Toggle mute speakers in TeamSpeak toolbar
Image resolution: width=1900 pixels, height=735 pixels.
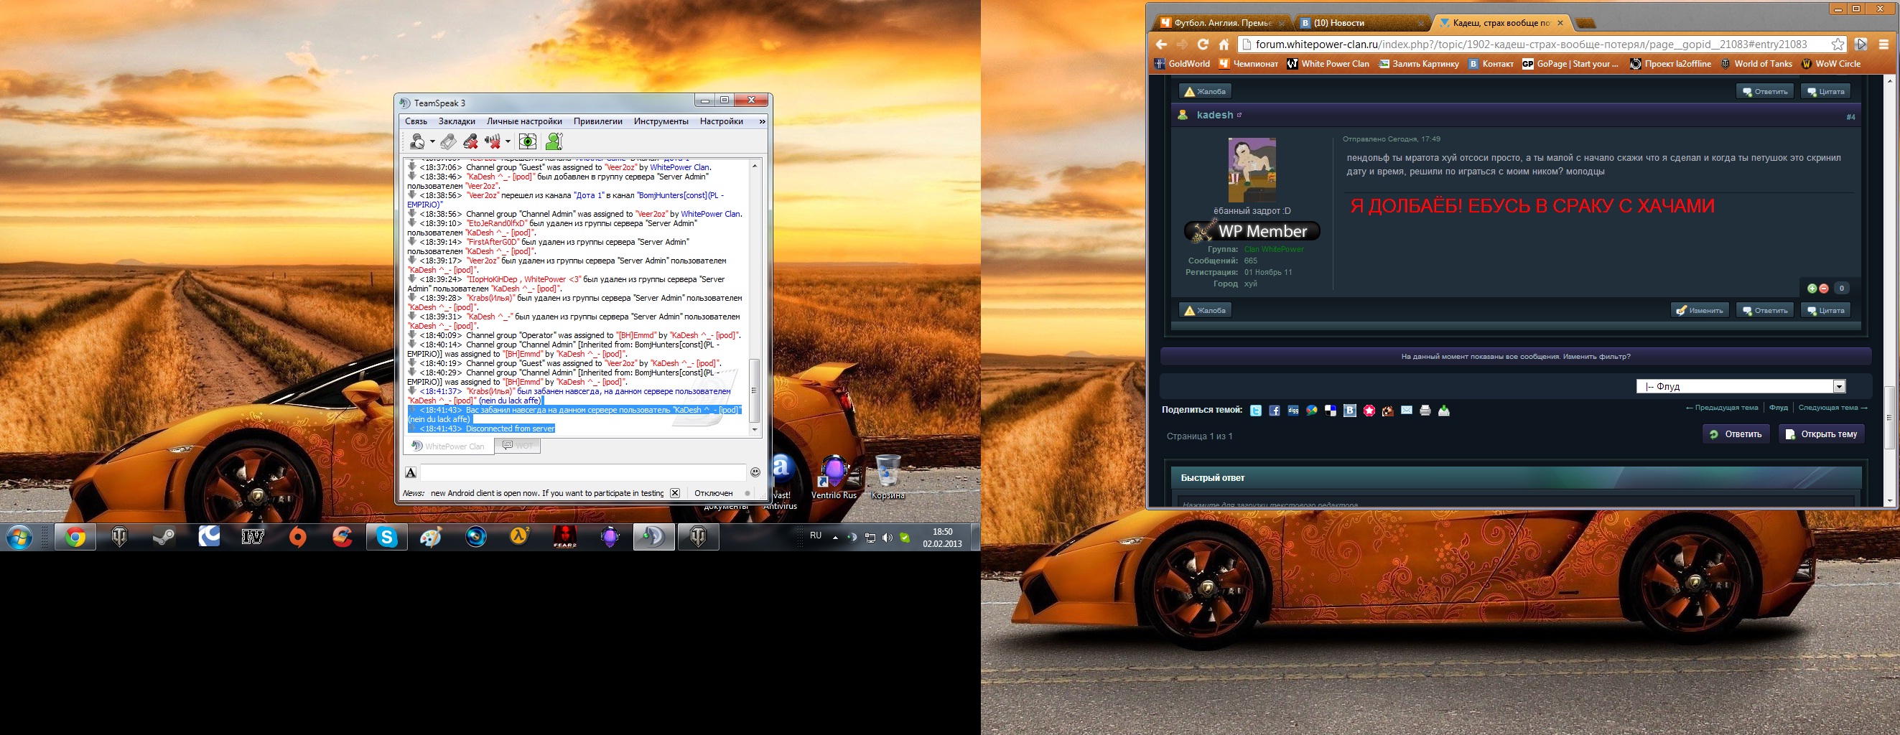[x=493, y=141]
